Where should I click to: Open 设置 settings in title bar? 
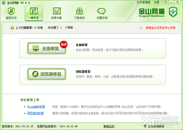tap(156, 2)
